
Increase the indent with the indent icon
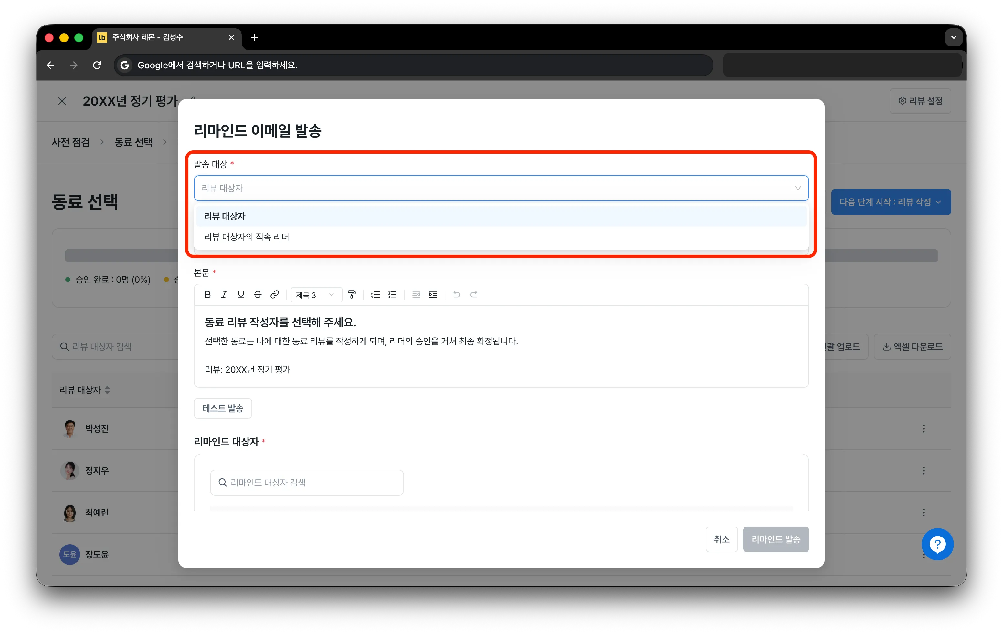(x=433, y=294)
